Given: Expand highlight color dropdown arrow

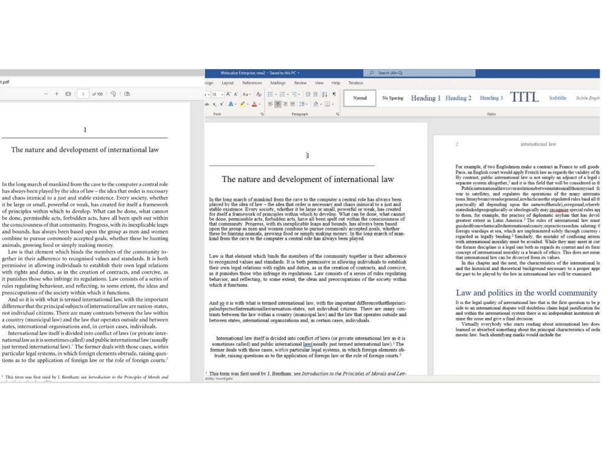Looking at the screenshot, I should pos(248,104).
